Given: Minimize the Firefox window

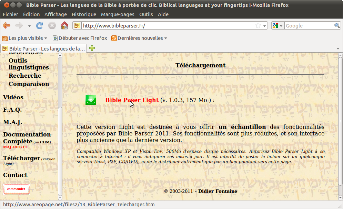Looking at the screenshot, I should [x=13, y=5].
